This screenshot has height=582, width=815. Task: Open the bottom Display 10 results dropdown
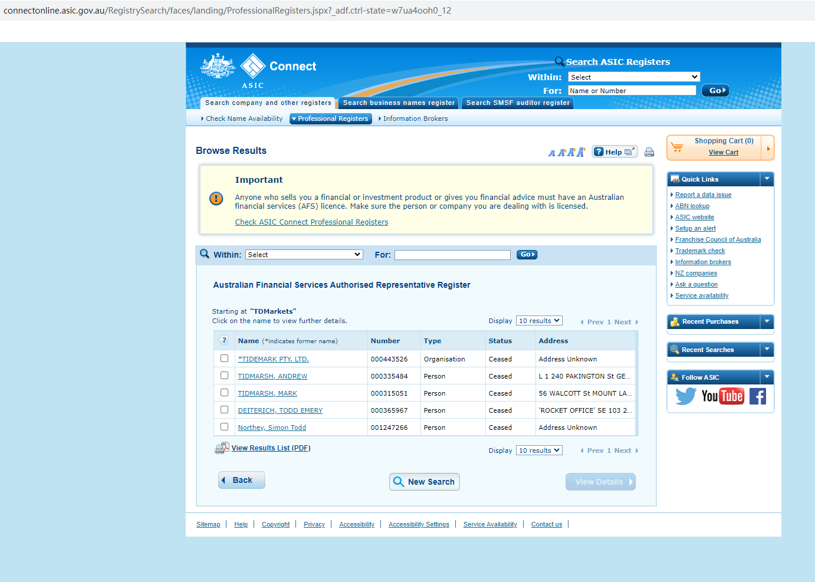[539, 451]
